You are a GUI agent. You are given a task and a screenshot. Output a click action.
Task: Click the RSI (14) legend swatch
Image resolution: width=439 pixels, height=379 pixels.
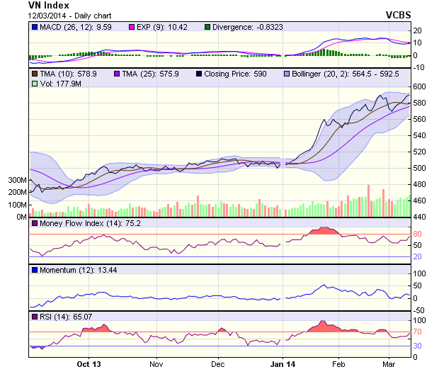pos(35,317)
